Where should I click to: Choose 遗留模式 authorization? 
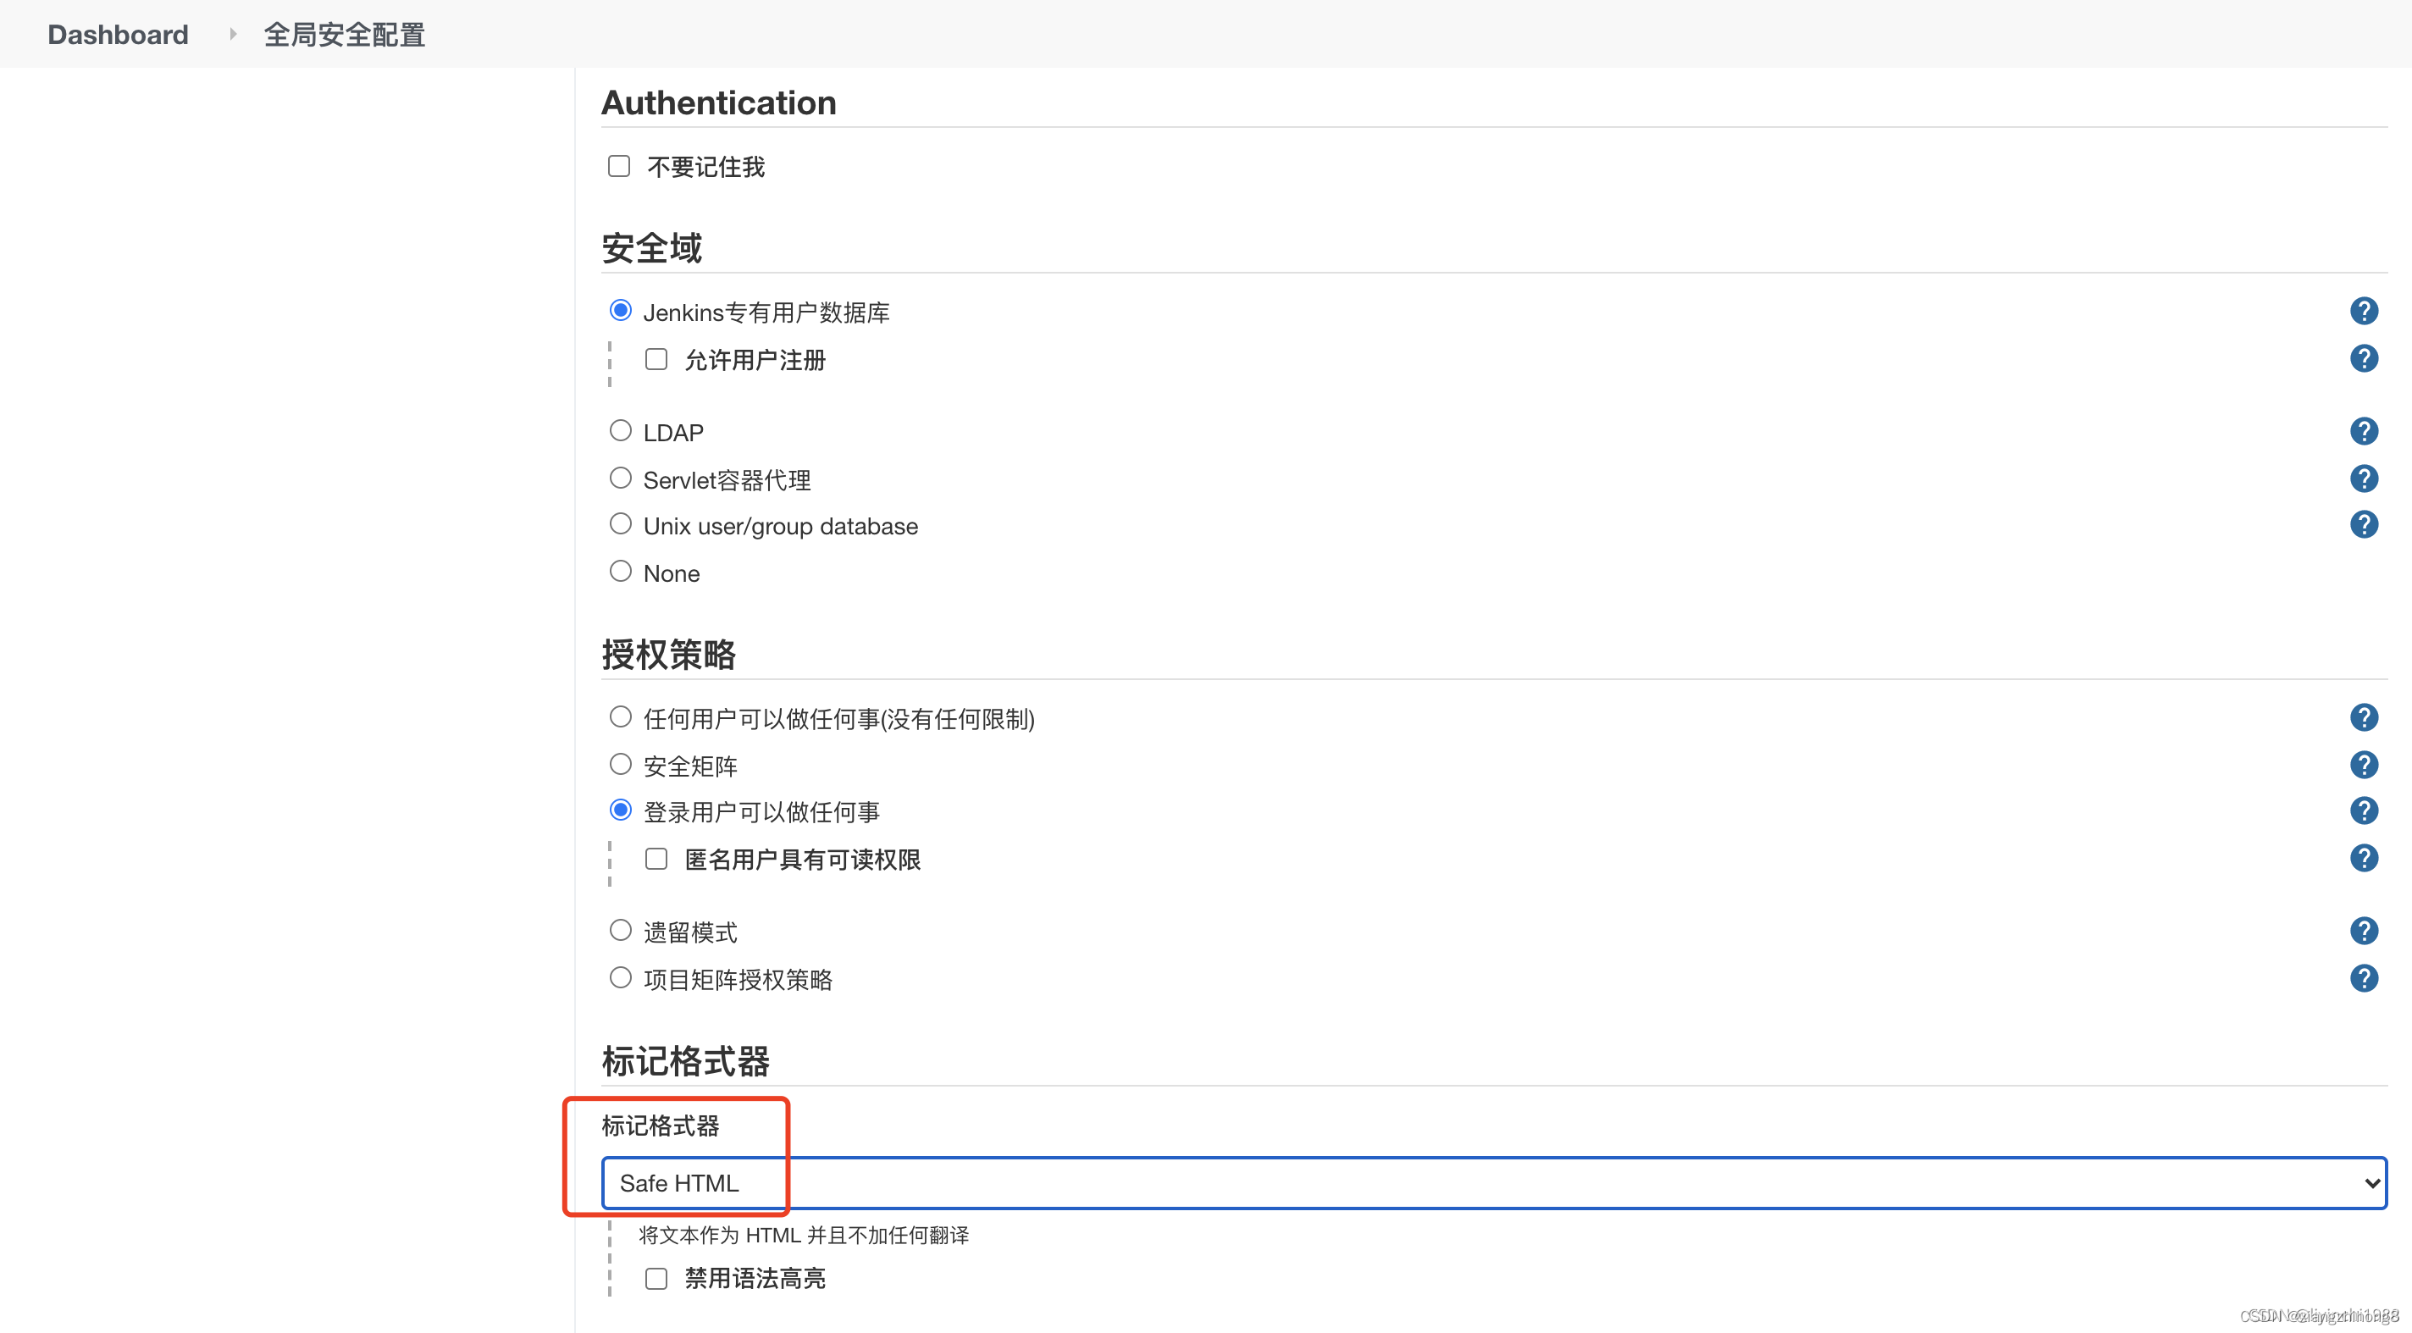[620, 931]
